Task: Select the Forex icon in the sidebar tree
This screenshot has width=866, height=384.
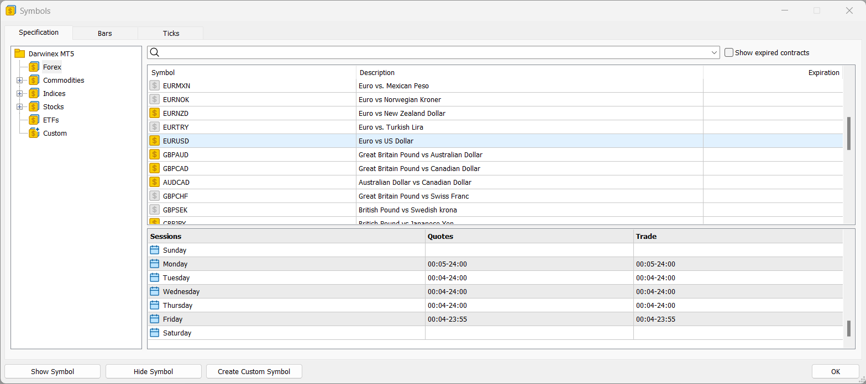Action: coord(34,67)
